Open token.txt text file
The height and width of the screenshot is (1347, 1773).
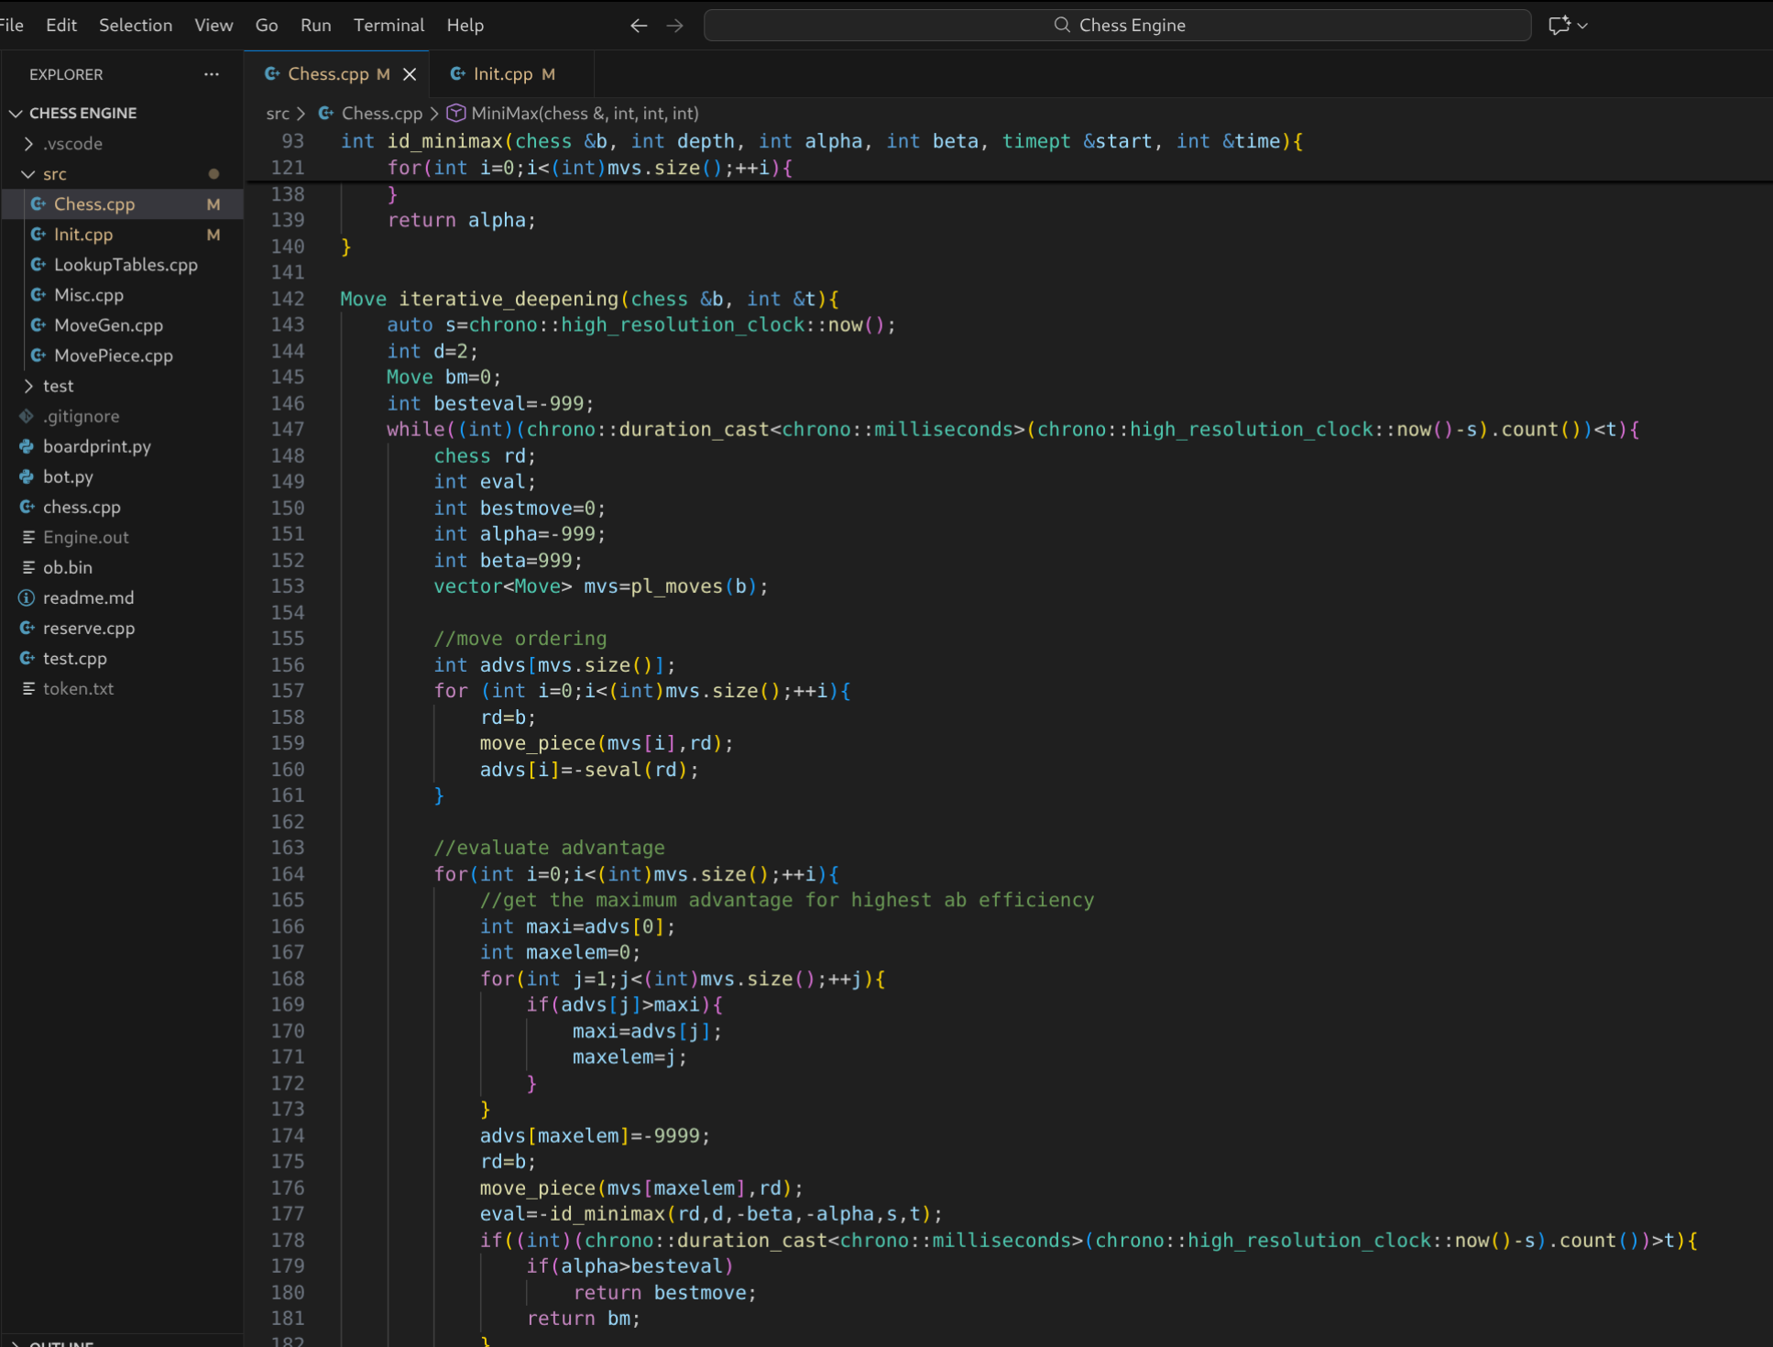(x=78, y=688)
